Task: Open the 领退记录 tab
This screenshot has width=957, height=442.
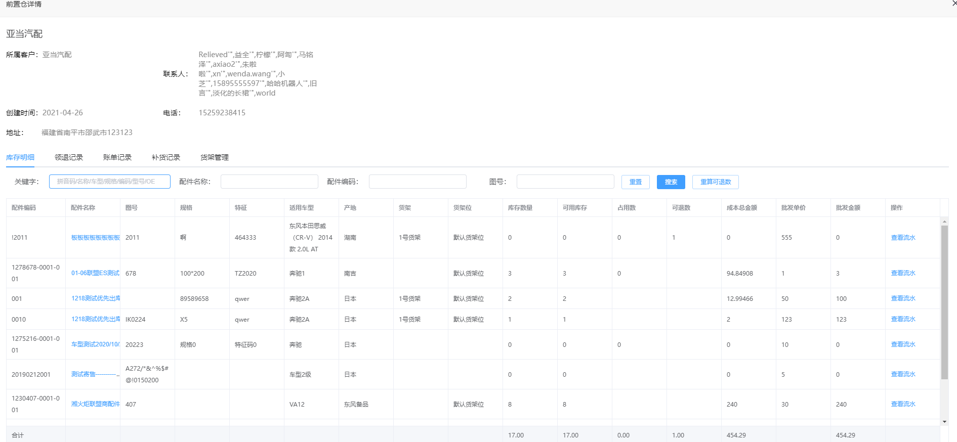Action: pos(69,157)
